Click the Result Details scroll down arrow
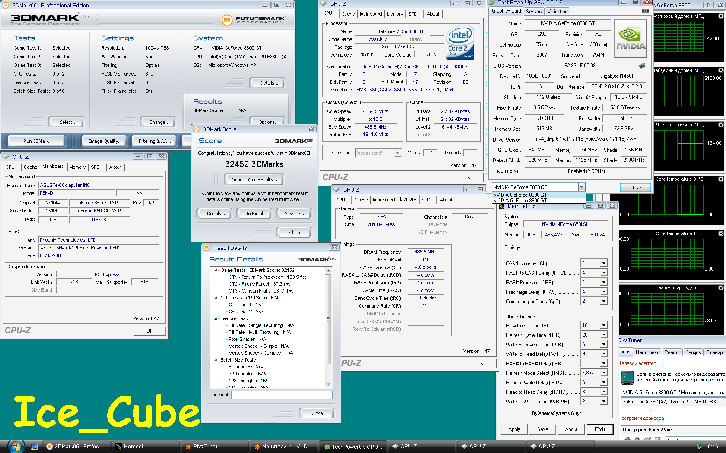The width and height of the screenshot is (726, 453). pos(328,384)
